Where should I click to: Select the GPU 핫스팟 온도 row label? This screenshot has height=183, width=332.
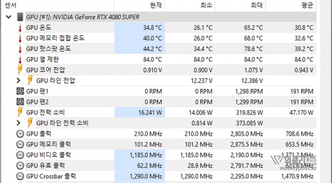click(x=49, y=49)
